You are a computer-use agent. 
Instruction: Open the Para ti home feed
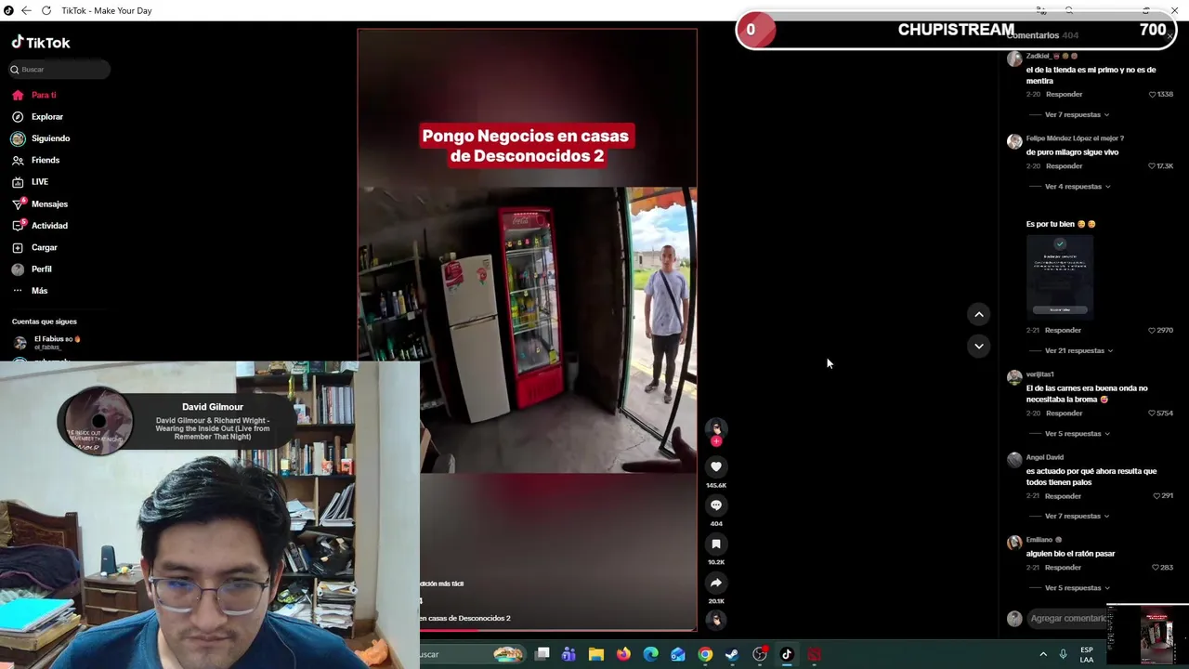(x=34, y=95)
